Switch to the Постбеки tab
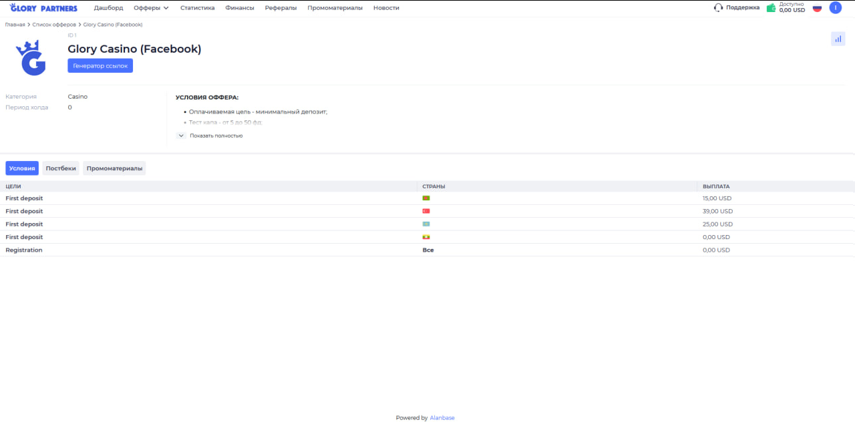The width and height of the screenshot is (855, 422). click(61, 168)
